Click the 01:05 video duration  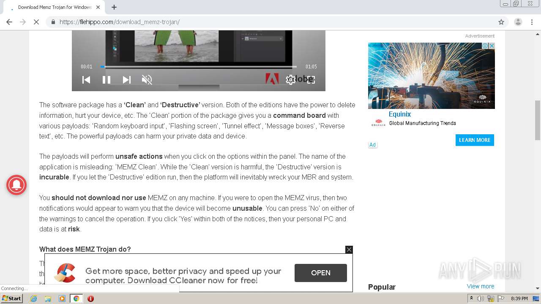pos(311,67)
